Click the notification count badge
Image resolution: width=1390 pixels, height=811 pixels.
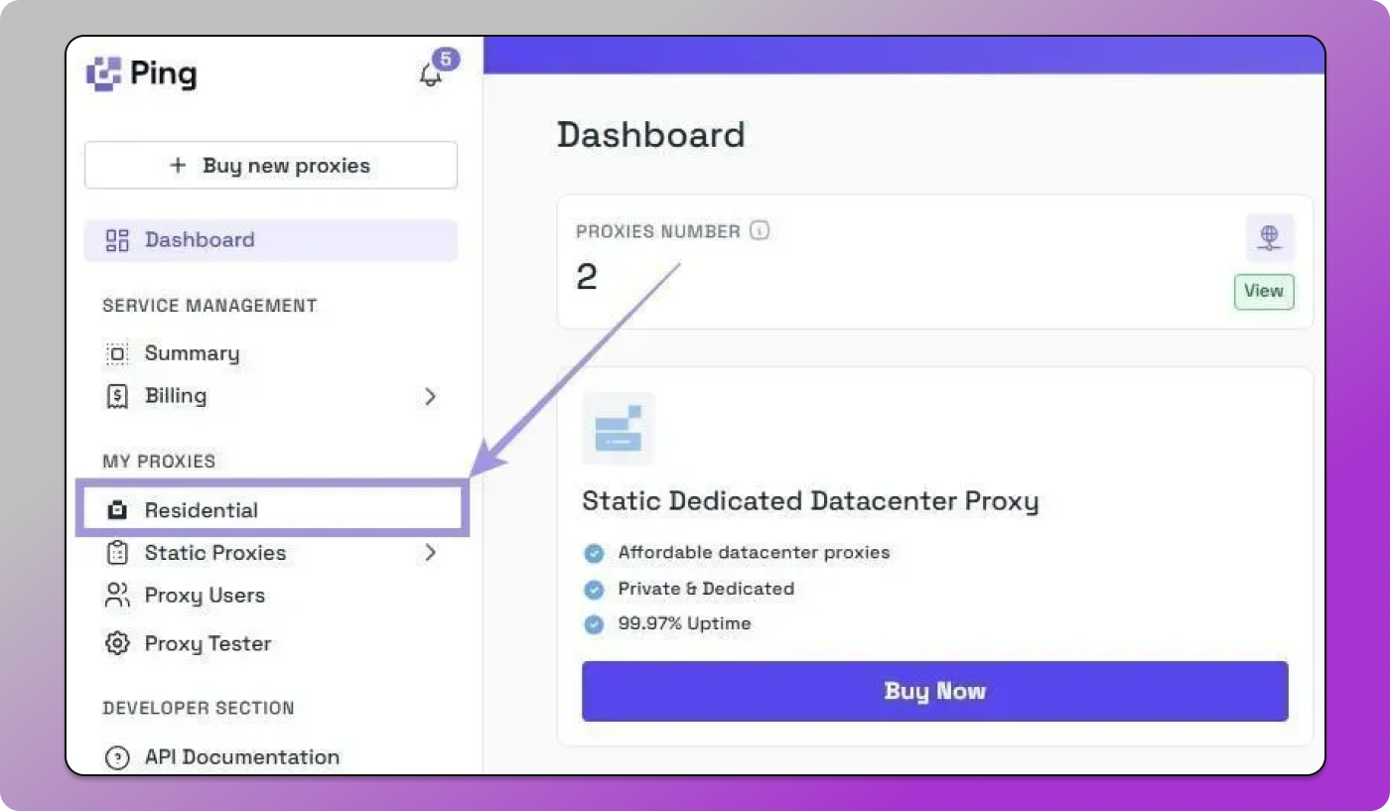[x=446, y=59]
